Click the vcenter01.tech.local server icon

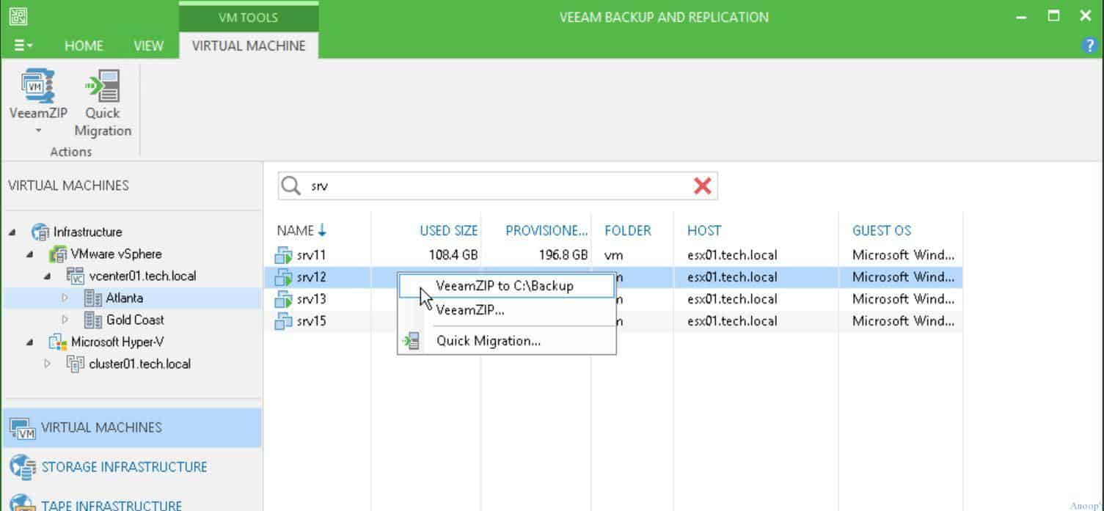76,276
